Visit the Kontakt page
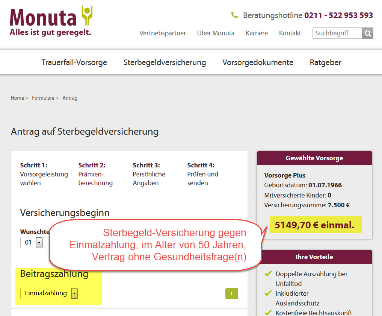Screen dimensions: 382x316 coord(290,33)
